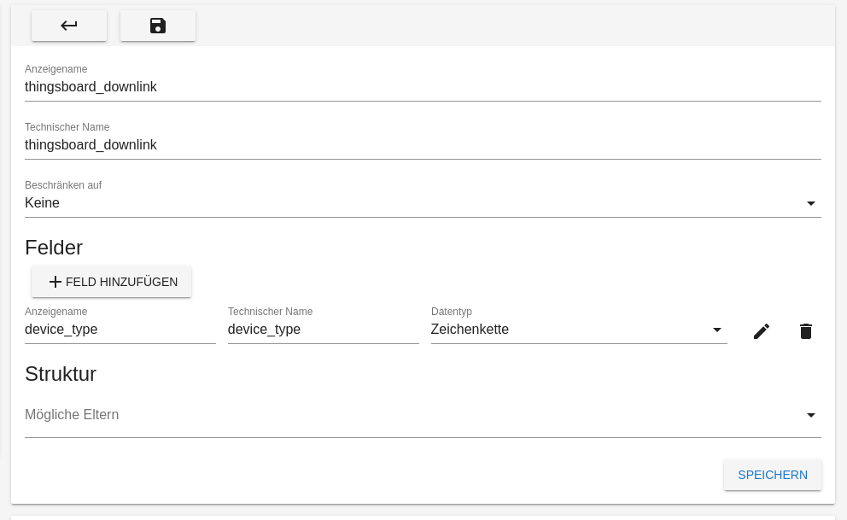Click the Technischer Name field at the top
The width and height of the screenshot is (847, 520).
423,144
